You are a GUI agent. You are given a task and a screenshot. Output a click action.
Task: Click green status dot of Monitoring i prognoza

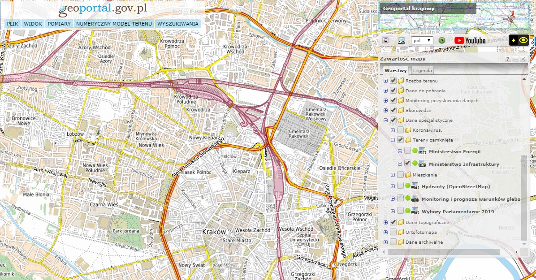407,198
